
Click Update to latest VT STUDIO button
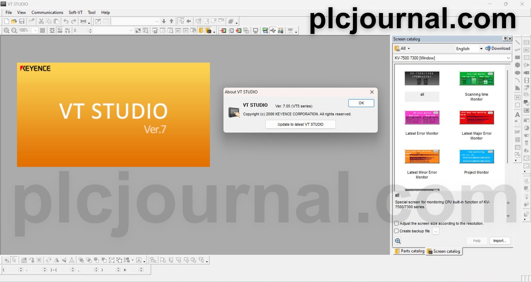(300, 124)
